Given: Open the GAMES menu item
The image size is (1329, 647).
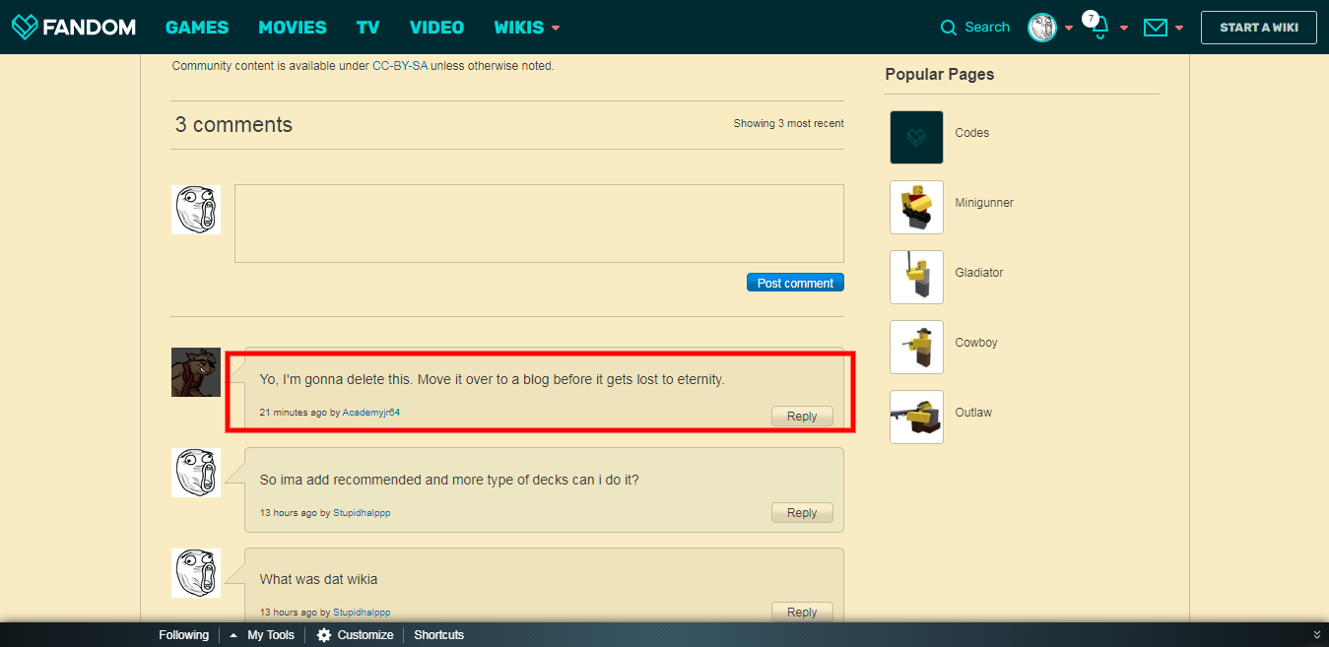Looking at the screenshot, I should pyautogui.click(x=197, y=28).
